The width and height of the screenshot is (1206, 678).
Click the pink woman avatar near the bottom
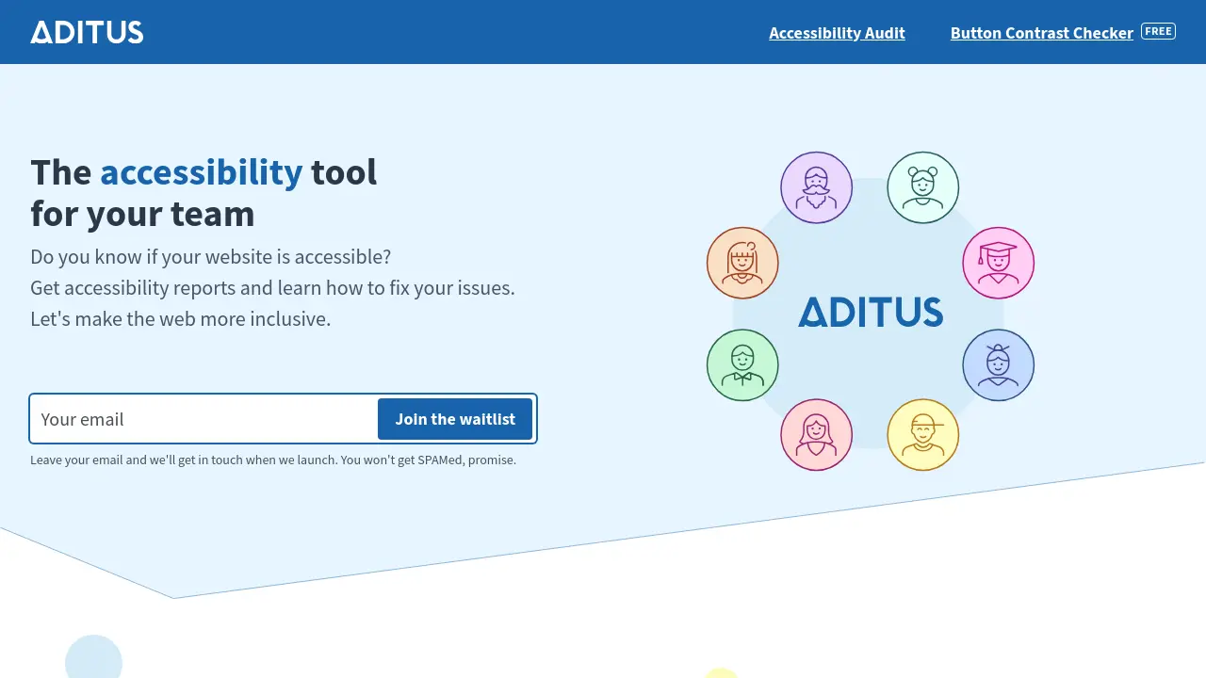(816, 434)
